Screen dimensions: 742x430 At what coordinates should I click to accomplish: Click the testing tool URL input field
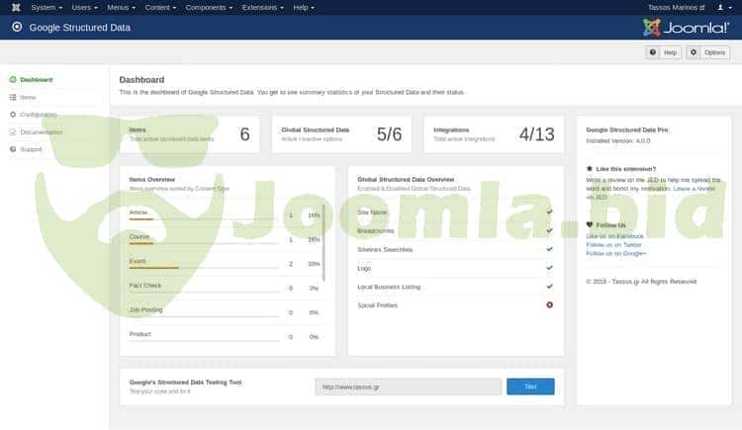(x=409, y=387)
